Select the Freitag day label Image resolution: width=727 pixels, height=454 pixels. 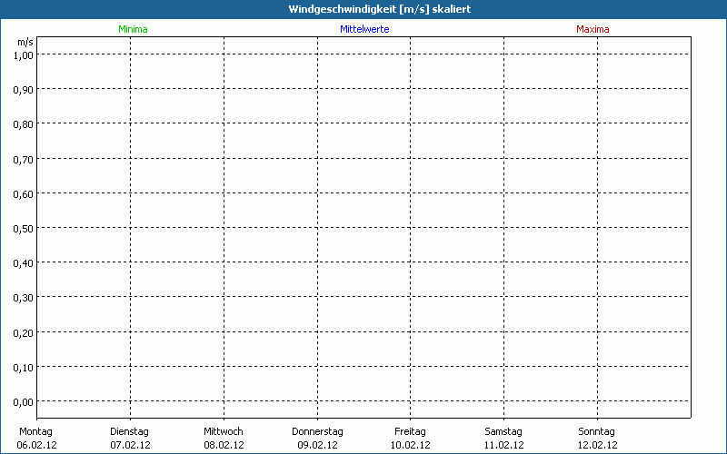click(410, 431)
